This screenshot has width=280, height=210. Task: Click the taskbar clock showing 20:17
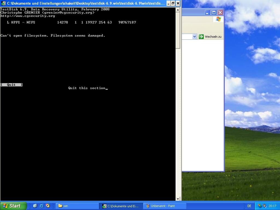(272, 206)
